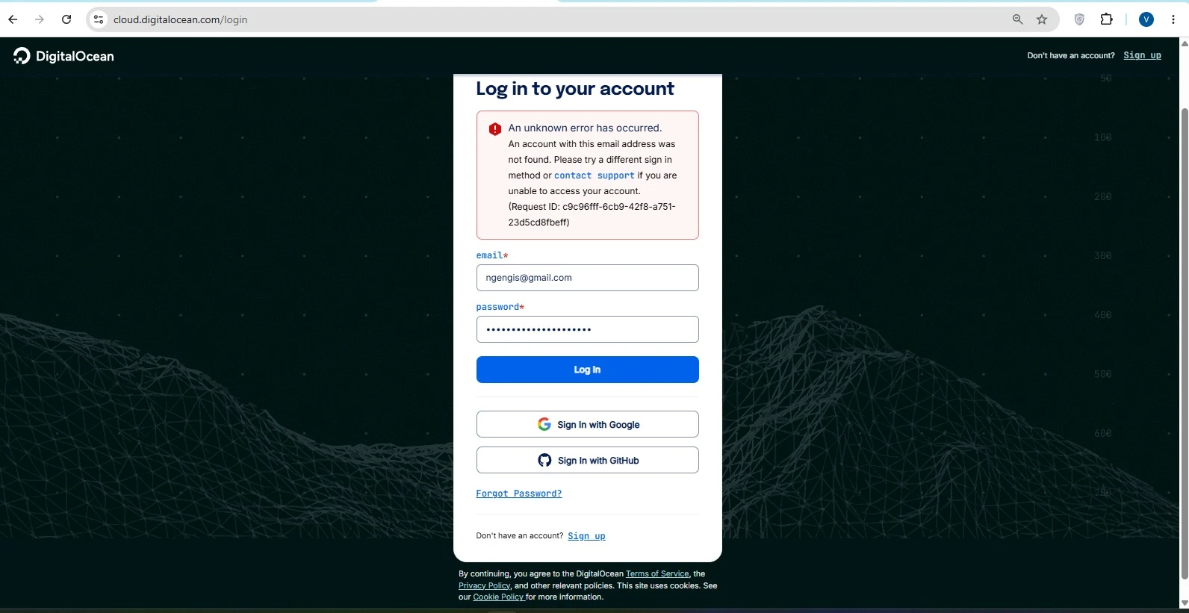Click the "Log in to your account" heading
This screenshot has height=613, width=1189.
click(575, 89)
